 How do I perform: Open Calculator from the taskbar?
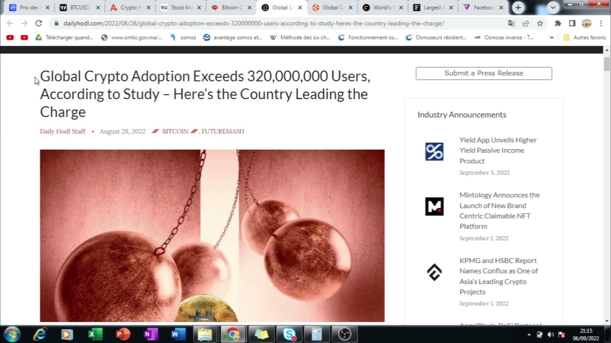tap(317, 334)
